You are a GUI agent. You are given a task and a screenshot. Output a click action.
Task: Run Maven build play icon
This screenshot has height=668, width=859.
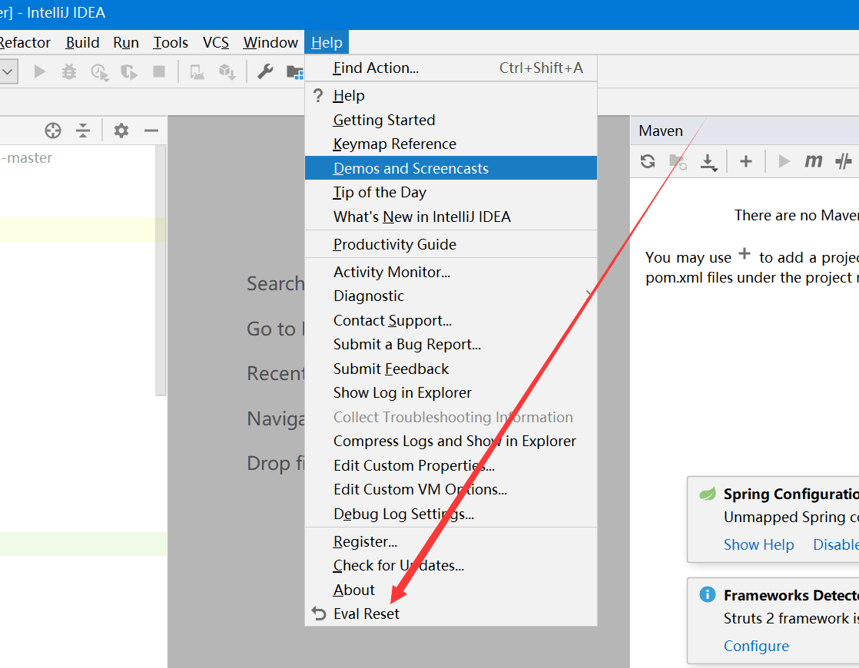point(784,161)
